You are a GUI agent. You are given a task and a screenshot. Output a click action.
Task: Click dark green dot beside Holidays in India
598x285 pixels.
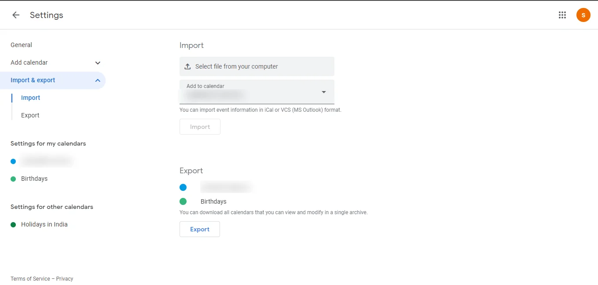click(x=13, y=225)
